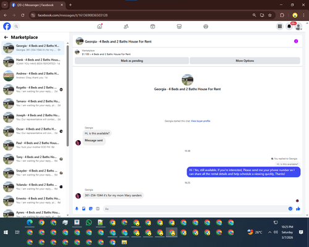The image size is (309, 247).
Task: Go back using browser back arrow
Action: pyautogui.click(x=6, y=15)
